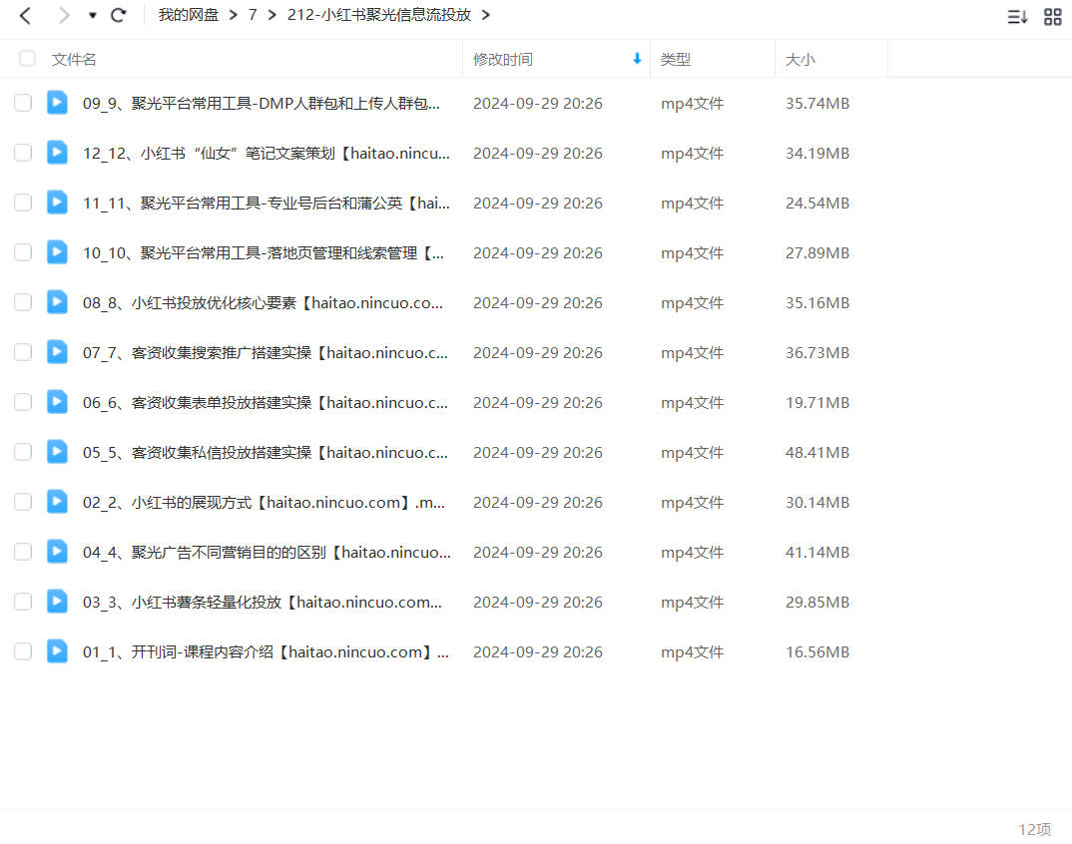
Task: Expand chevron after 我的网盘 breadcrumb
Action: click(x=234, y=15)
